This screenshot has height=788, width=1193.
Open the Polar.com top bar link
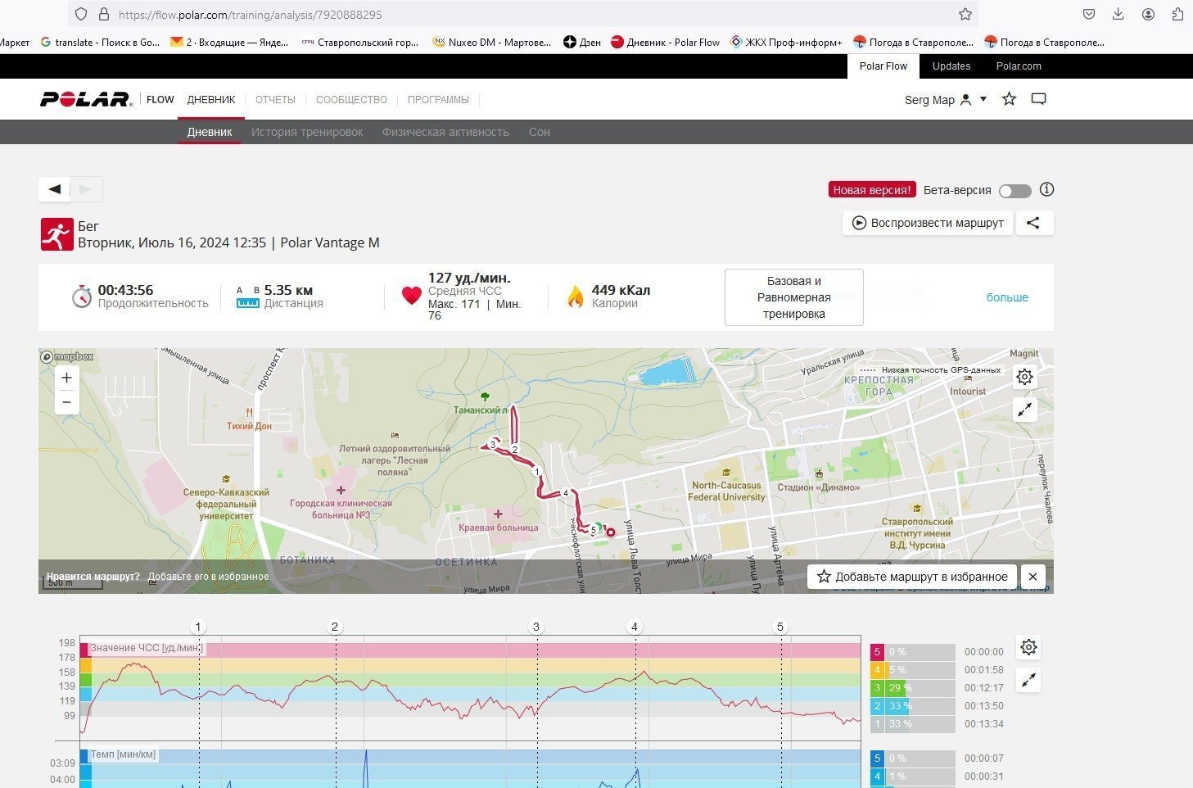point(1019,66)
